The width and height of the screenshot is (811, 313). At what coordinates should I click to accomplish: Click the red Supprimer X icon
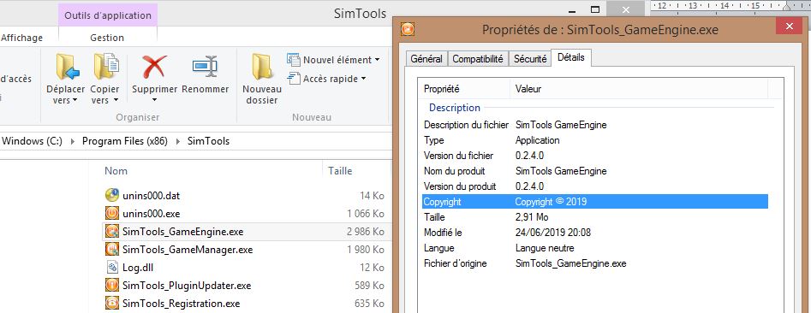(x=155, y=67)
